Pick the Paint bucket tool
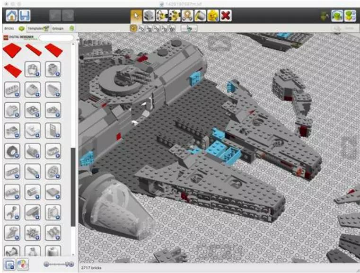The height and width of the screenshot is (273, 360). coord(200,16)
